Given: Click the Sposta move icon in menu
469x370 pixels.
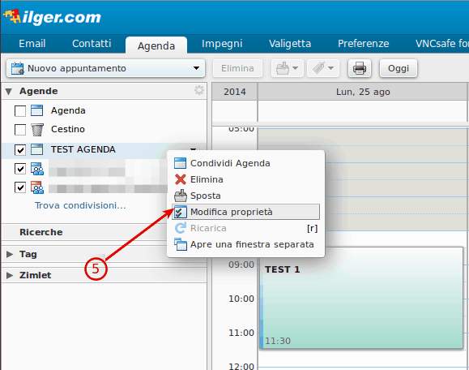Looking at the screenshot, I should (x=181, y=196).
